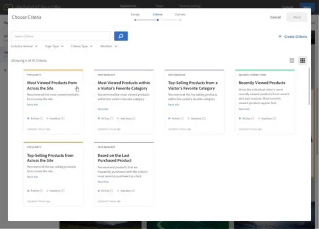Screen dimensions: 319x229
Task: Open More info on Top-Selling Visitor's Favorite Category card
Action: point(173,105)
